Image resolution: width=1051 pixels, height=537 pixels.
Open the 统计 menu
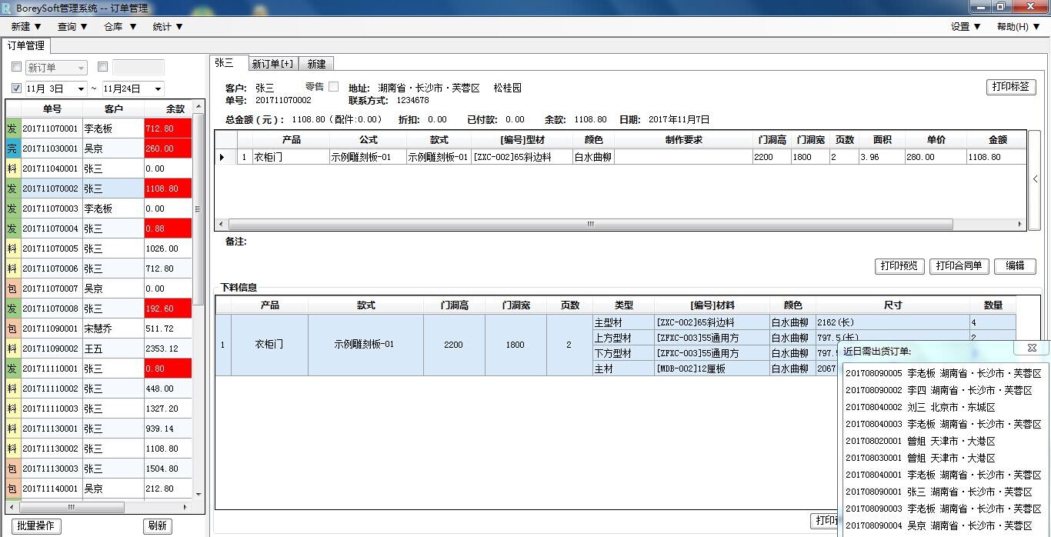click(168, 26)
